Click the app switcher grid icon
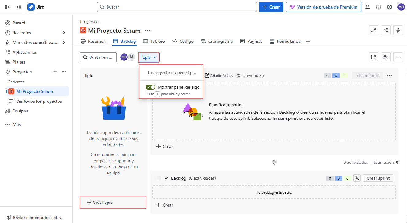 19,7
